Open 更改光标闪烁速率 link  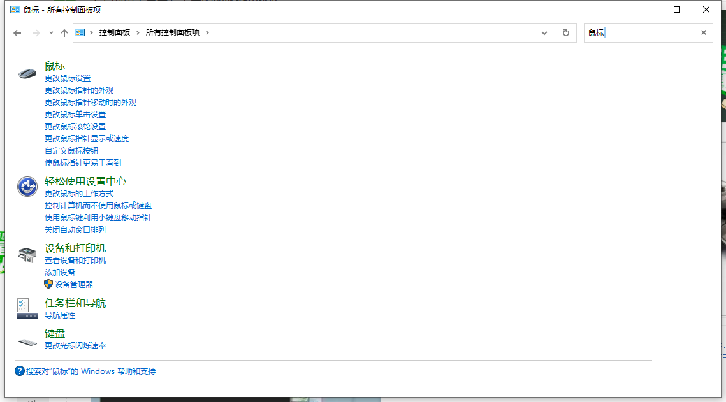click(x=75, y=346)
